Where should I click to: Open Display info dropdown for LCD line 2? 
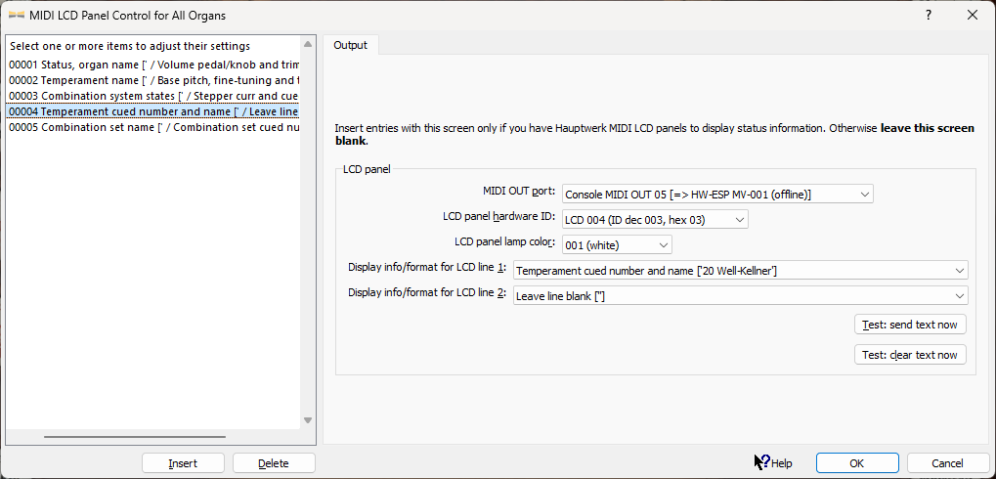[x=740, y=295]
